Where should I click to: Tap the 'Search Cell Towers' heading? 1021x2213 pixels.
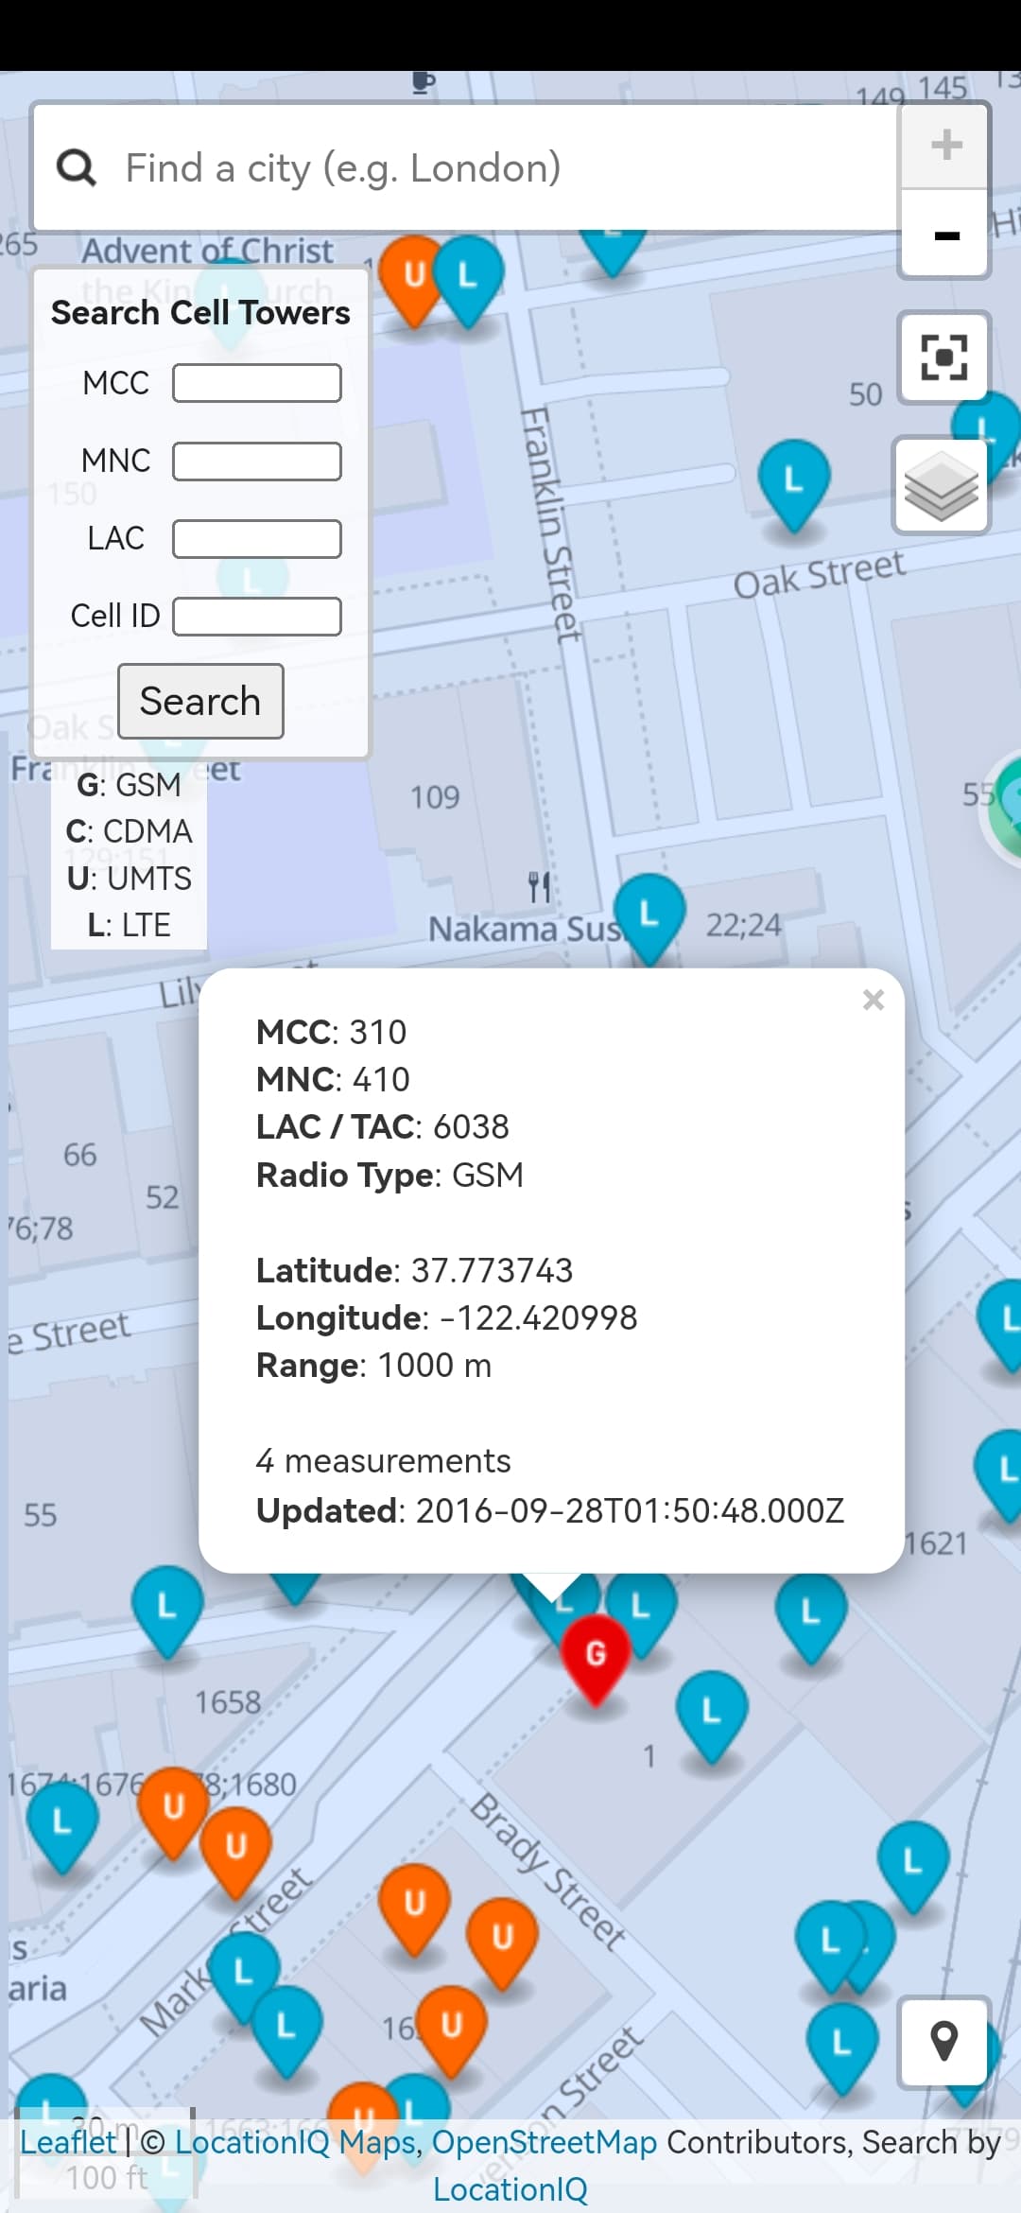click(x=200, y=313)
